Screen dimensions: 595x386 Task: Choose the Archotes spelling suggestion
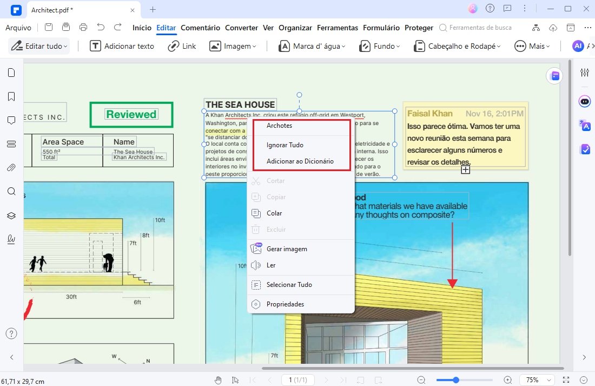301,126
